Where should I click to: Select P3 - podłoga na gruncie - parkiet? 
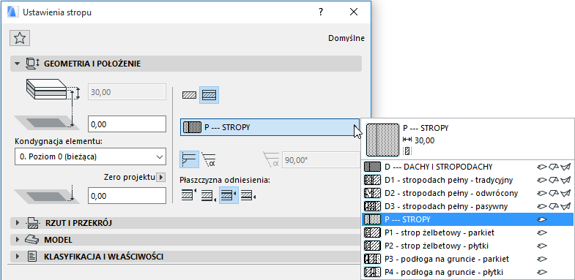tap(467, 259)
